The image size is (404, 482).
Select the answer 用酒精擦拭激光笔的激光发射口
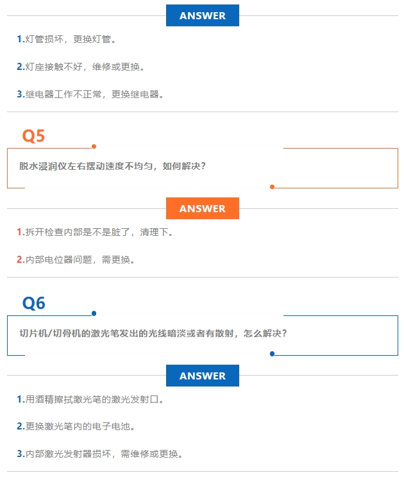(94, 399)
